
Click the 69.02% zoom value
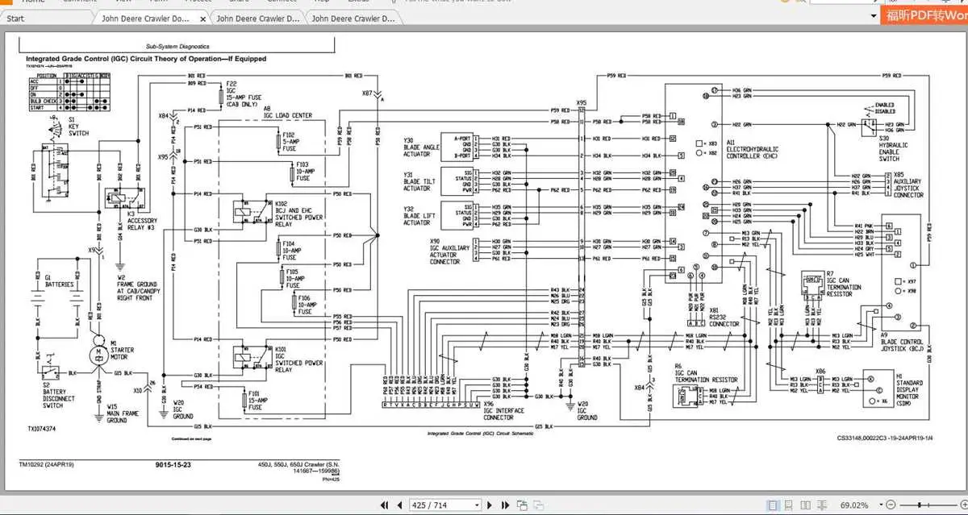(855, 505)
